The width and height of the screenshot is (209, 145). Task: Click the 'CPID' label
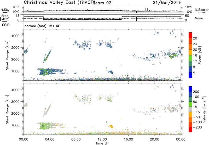(6, 25)
